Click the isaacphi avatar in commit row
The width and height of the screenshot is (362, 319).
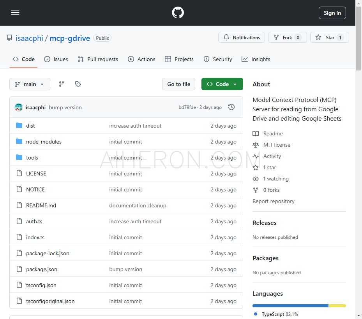click(18, 107)
